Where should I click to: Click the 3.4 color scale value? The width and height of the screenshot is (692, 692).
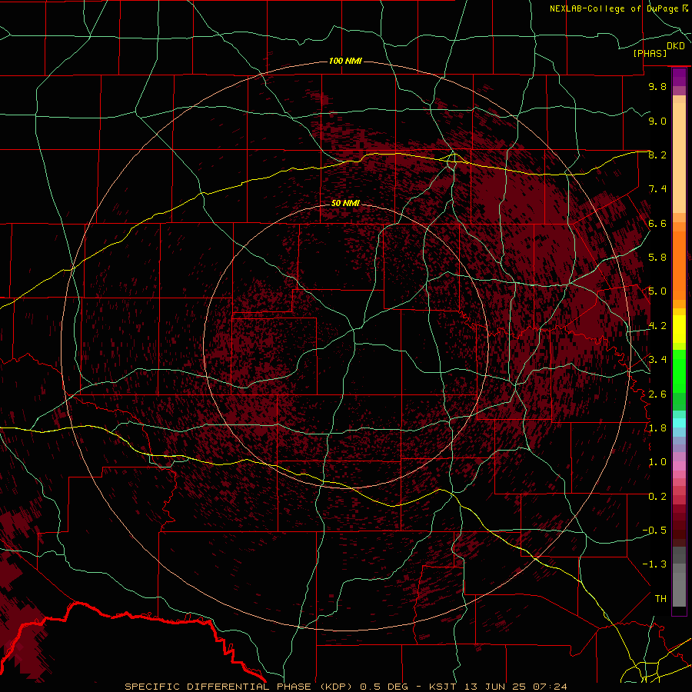(657, 360)
